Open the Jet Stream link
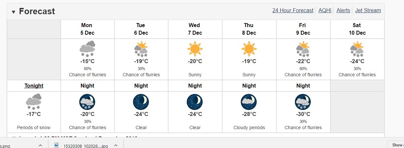 tap(368, 10)
